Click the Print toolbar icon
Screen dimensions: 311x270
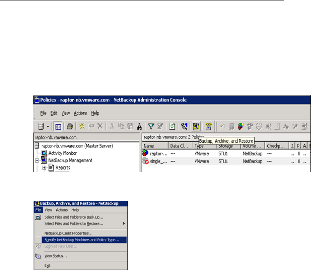[x=70, y=126]
